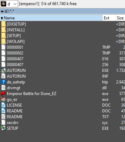Select the secdrv sys file
This screenshot has width=125, height=142.
[62, 123]
